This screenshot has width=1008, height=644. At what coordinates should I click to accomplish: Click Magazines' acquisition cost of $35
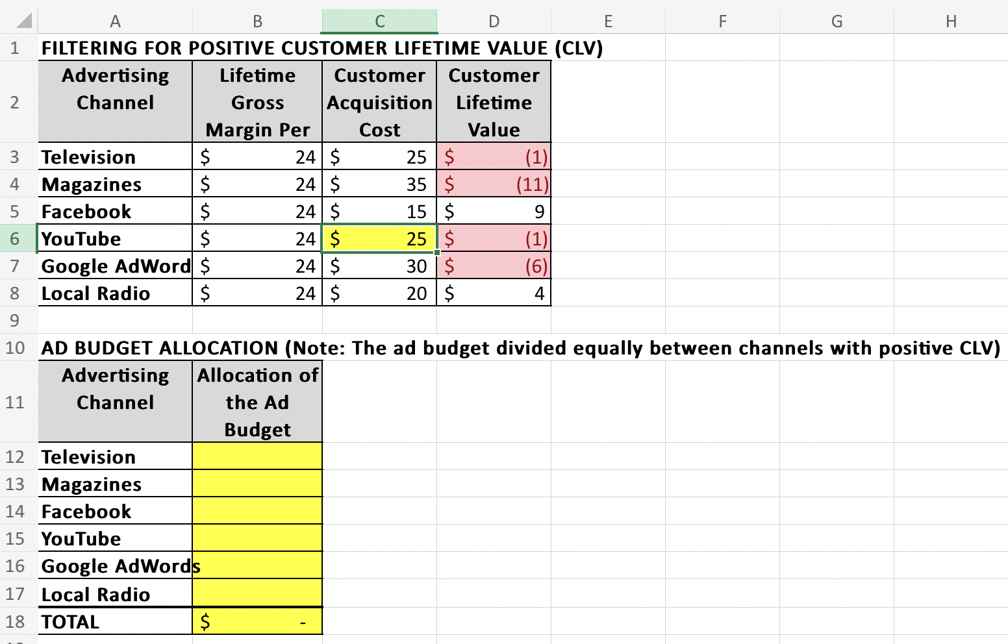[x=379, y=184]
